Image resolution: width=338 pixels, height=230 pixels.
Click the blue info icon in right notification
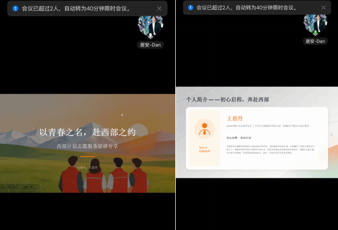click(x=190, y=8)
